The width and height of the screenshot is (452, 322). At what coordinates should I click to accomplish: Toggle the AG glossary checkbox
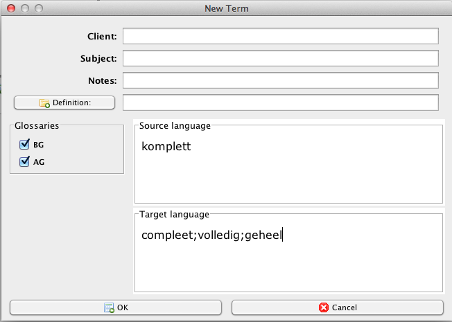[x=25, y=162]
